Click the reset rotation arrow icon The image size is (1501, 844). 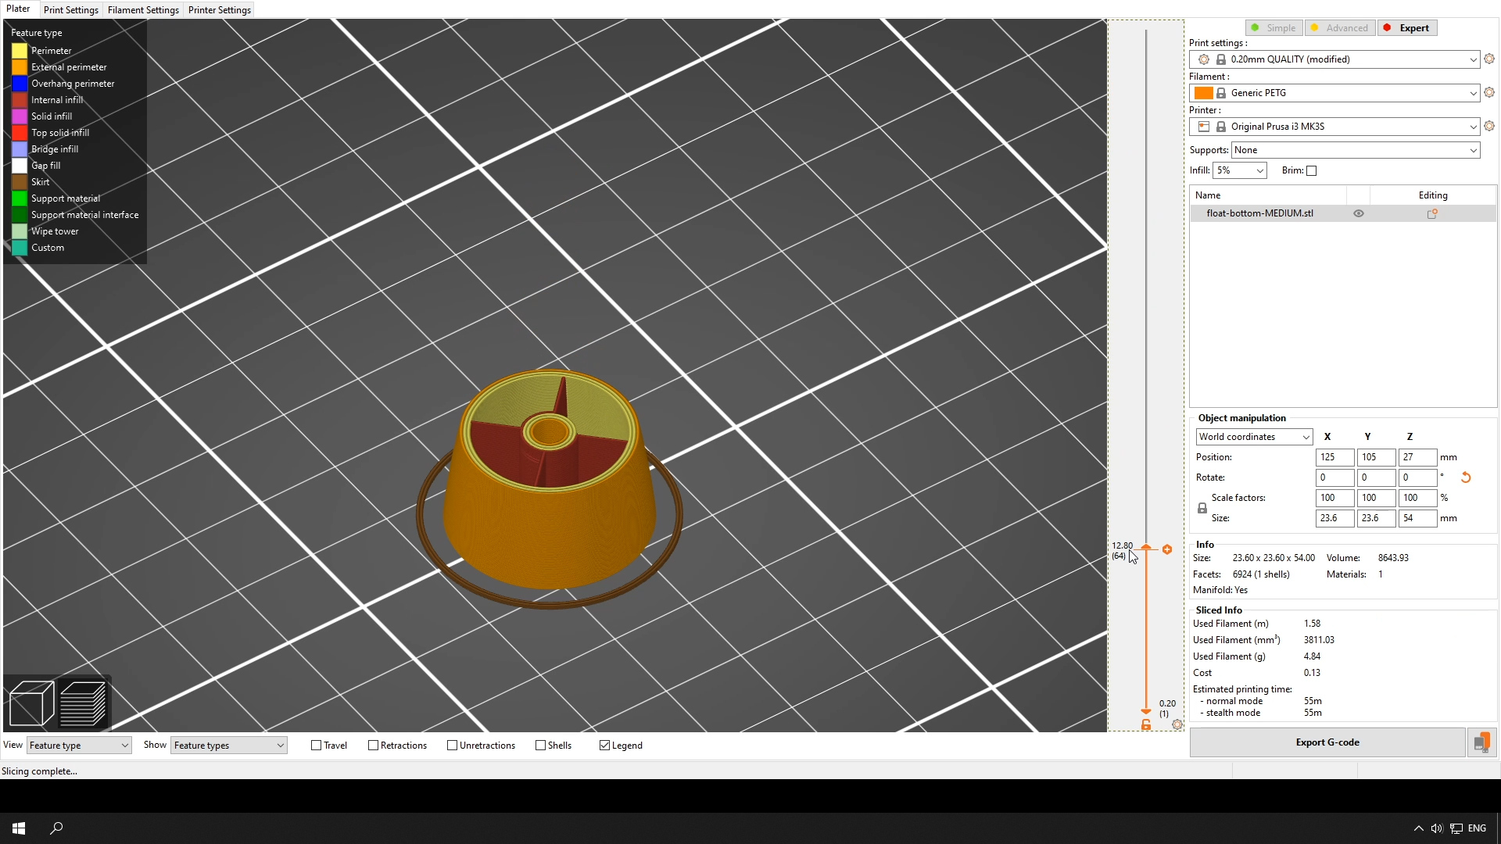(1466, 477)
